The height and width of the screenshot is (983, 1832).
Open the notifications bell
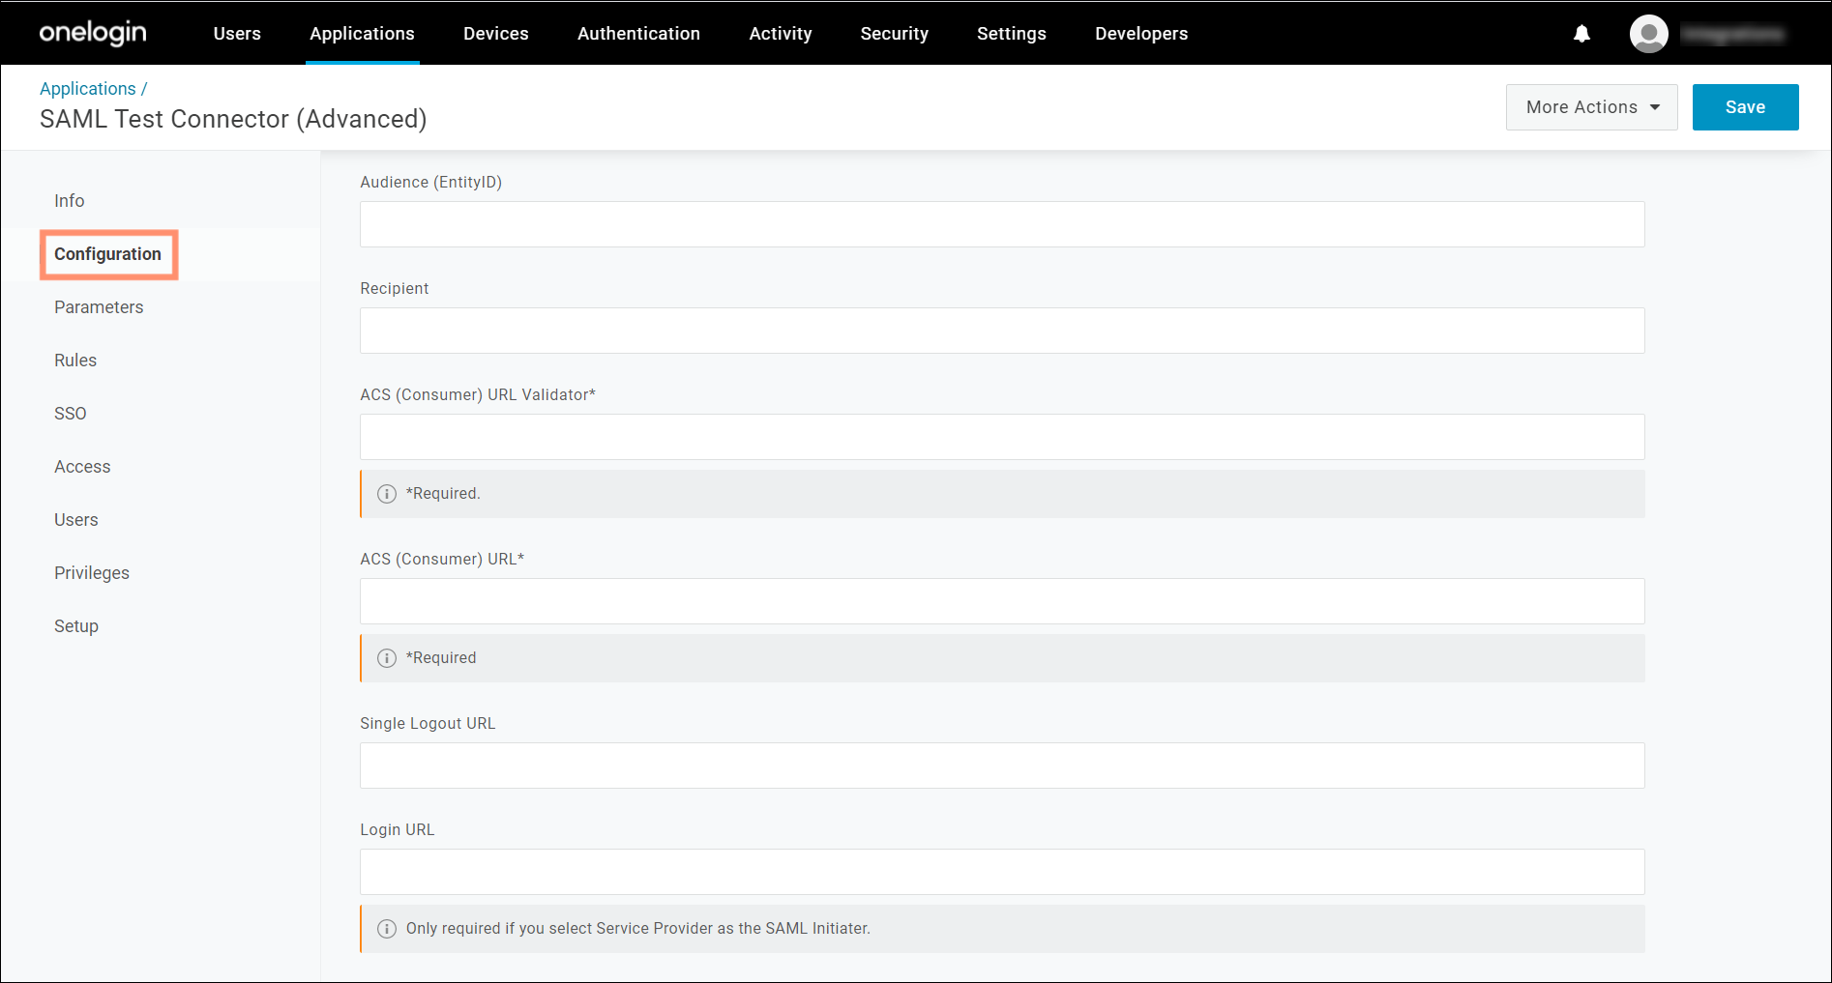(x=1581, y=34)
